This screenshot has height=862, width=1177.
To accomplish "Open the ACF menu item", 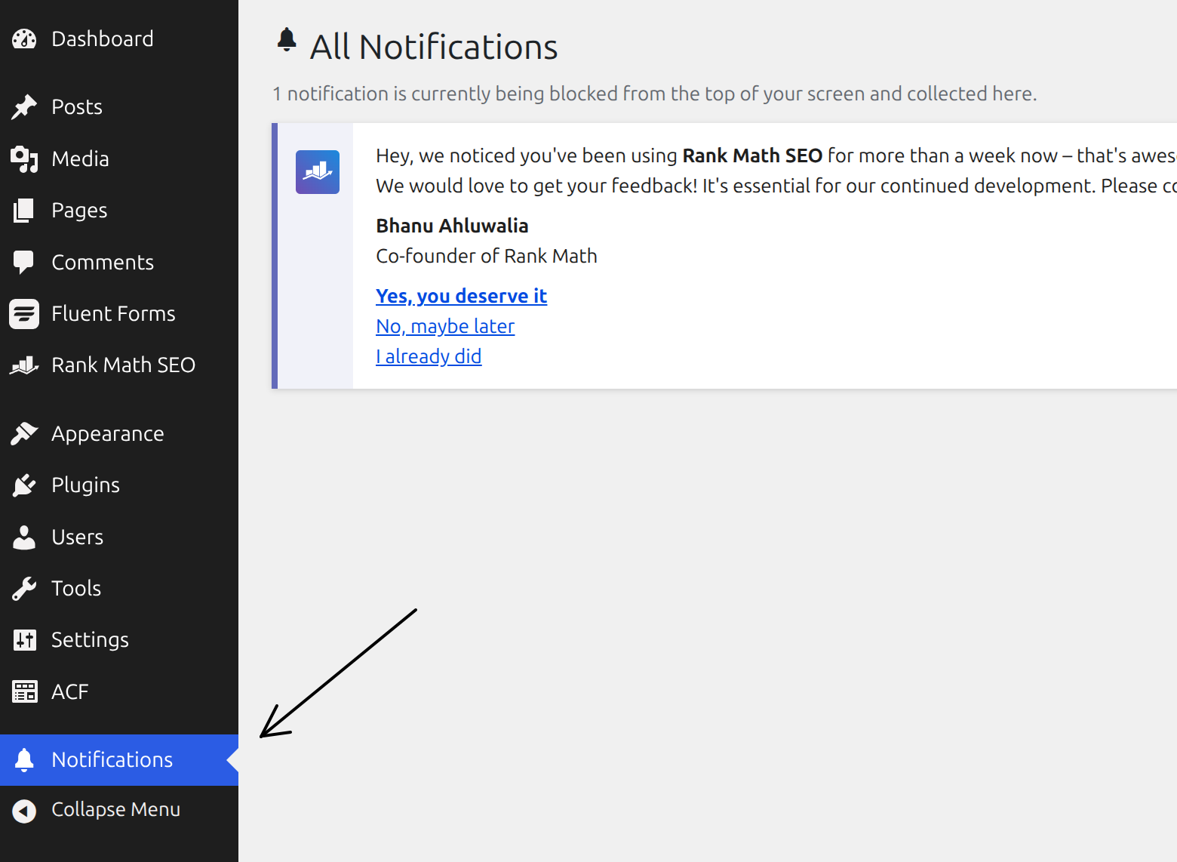I will coord(119,692).
